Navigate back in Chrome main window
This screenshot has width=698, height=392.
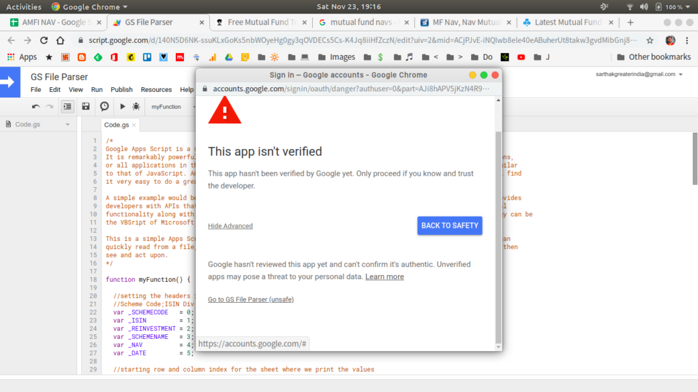11,40
